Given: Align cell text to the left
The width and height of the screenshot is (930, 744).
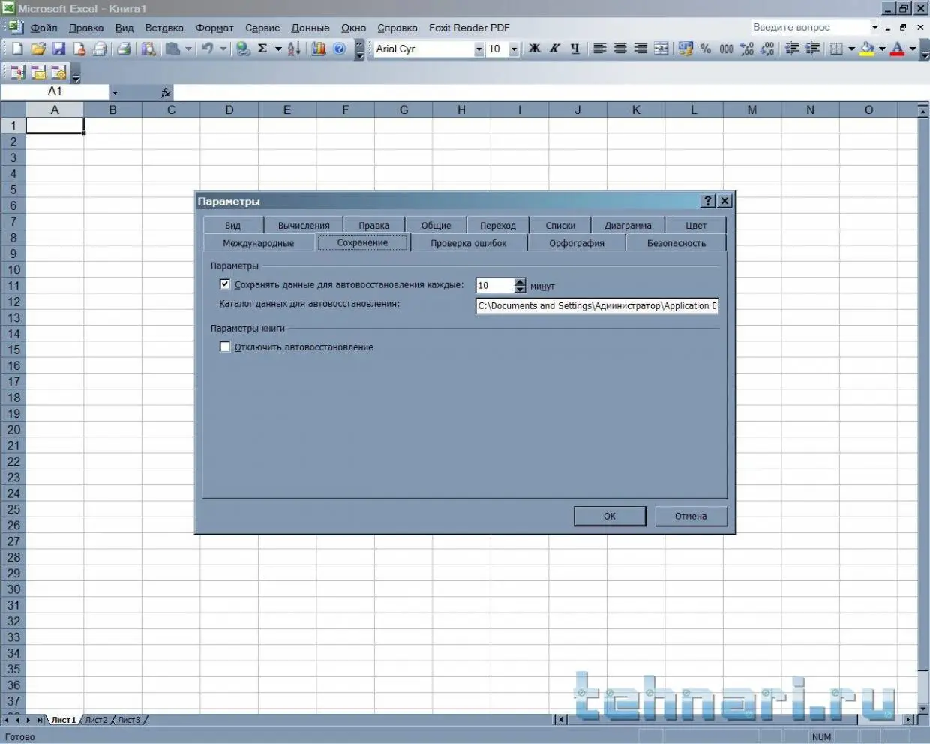Looking at the screenshot, I should [x=600, y=49].
